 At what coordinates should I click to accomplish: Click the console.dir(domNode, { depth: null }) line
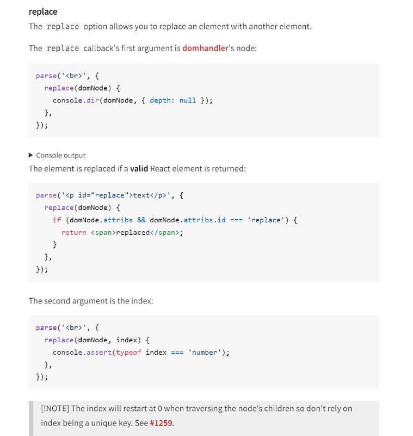(133, 100)
